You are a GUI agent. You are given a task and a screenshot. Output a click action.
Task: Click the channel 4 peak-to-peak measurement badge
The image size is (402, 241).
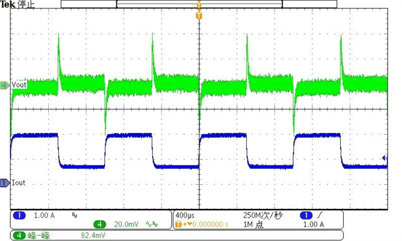(19, 235)
